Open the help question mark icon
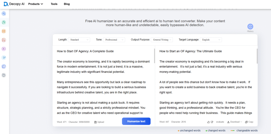 (4, 75)
